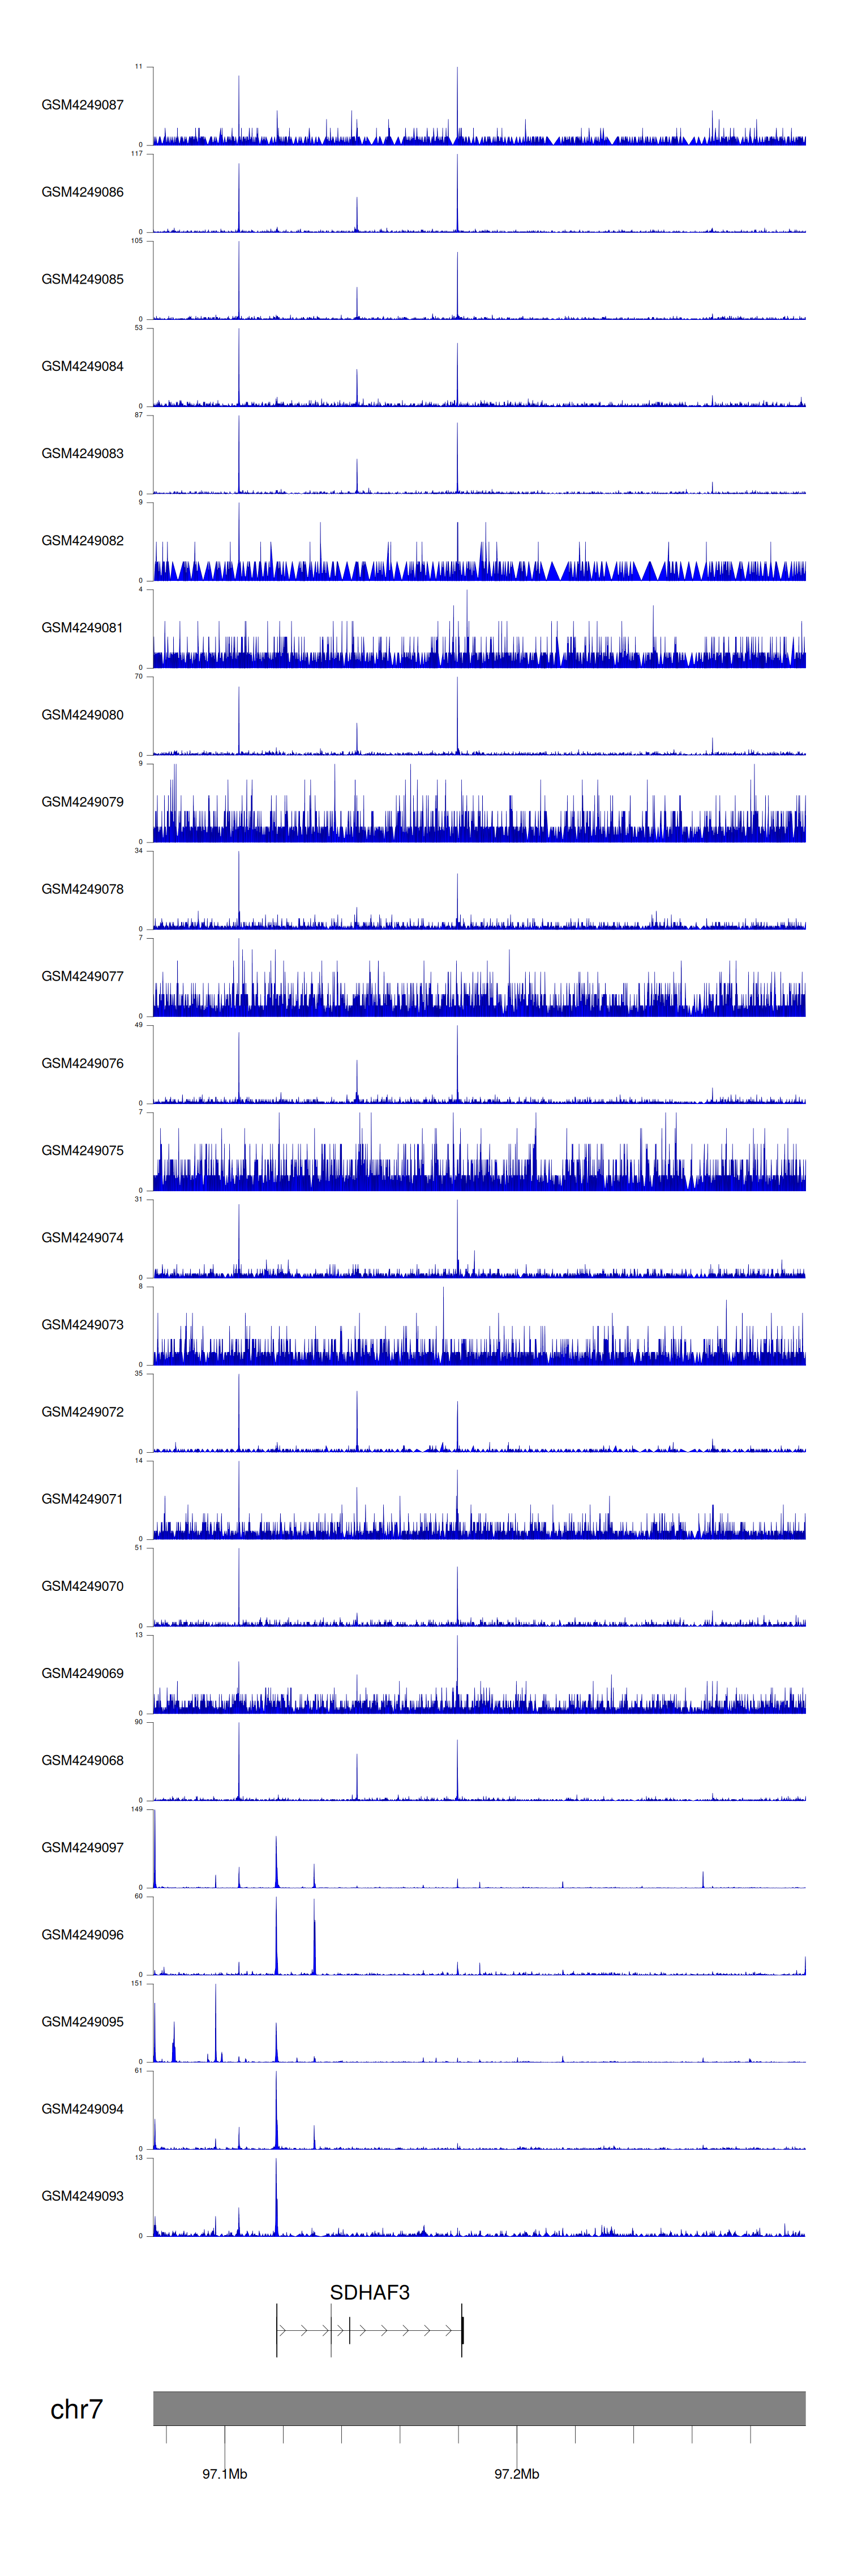Image resolution: width=849 pixels, height=2576 pixels.
Task: Select the GSM4249095 track label
Action: (x=82, y=2021)
